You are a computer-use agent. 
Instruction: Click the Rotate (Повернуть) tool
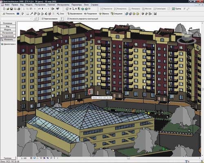(x=134, y=9)
